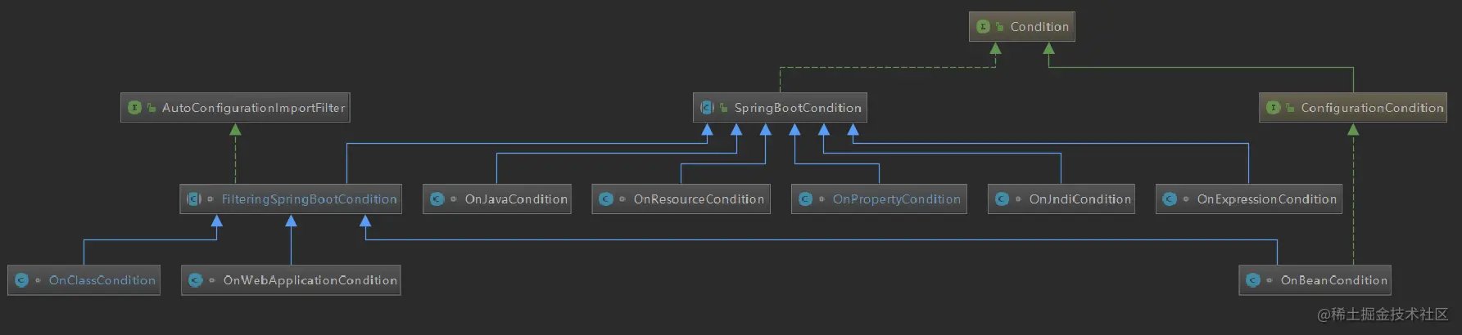The width and height of the screenshot is (1462, 335).
Task: Click the FilteringSpringBootCondition class icon
Action: (x=194, y=199)
